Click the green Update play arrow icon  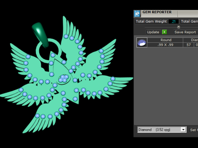[165, 32]
